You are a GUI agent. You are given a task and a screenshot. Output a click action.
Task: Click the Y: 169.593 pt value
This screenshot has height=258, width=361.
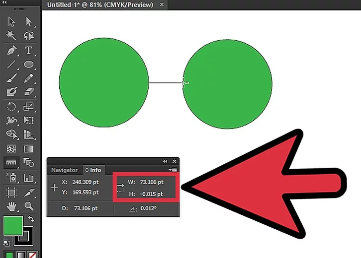tap(86, 193)
